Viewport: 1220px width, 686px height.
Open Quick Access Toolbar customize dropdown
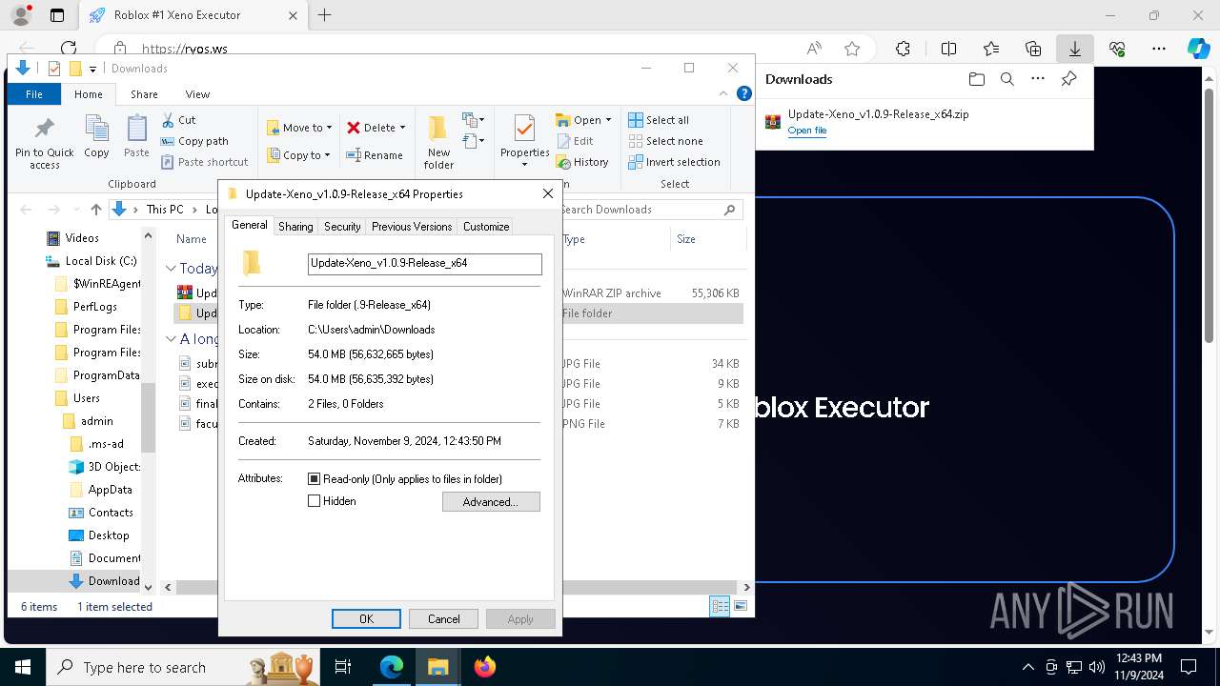92,69
